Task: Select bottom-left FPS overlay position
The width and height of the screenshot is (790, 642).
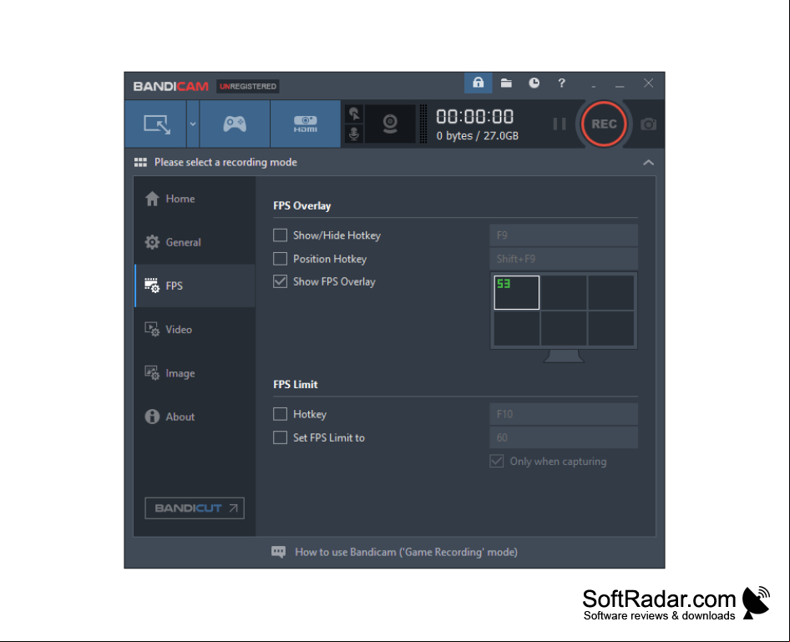Action: pos(516,328)
